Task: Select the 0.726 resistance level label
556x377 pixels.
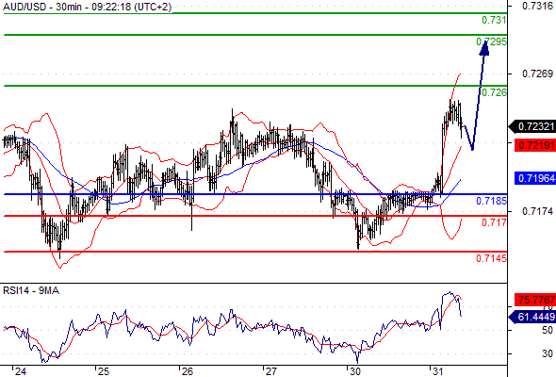Action: point(494,92)
